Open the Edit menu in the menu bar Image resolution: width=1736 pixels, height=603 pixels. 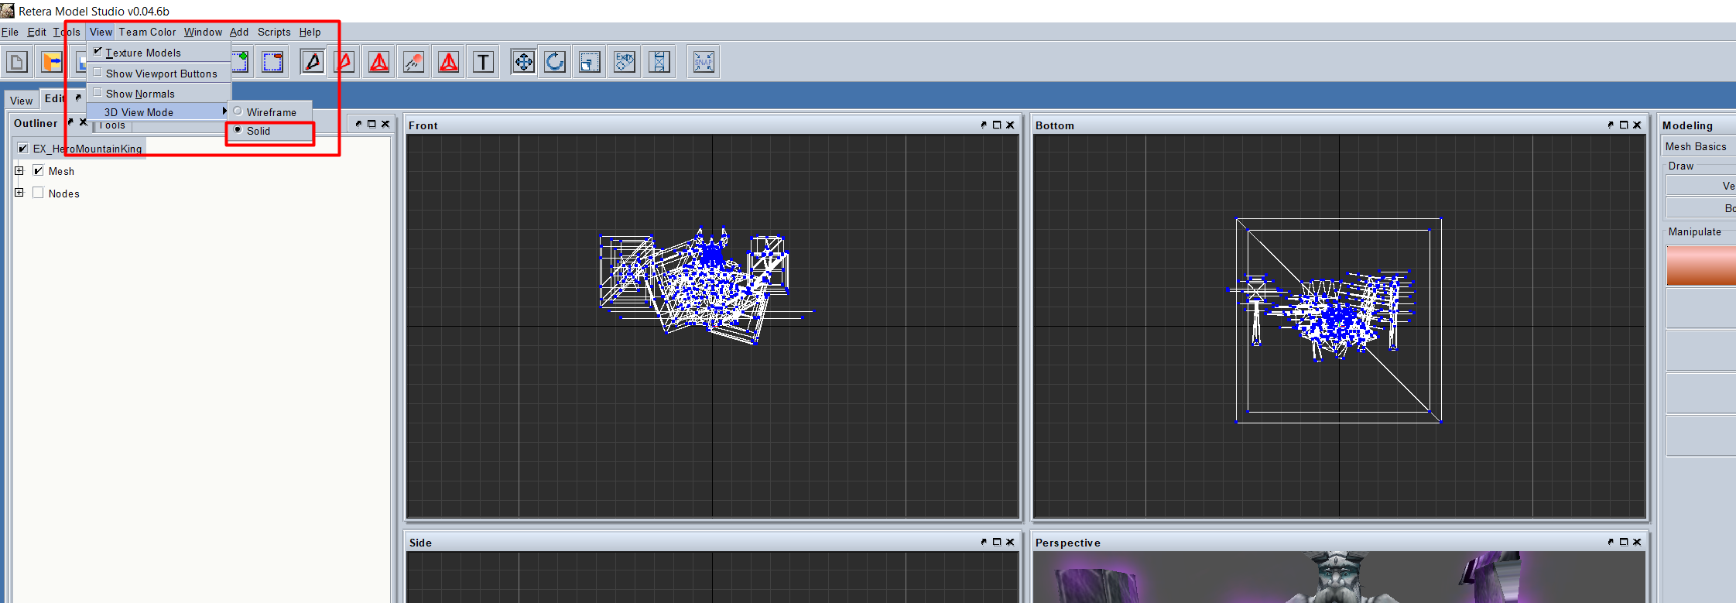click(36, 32)
